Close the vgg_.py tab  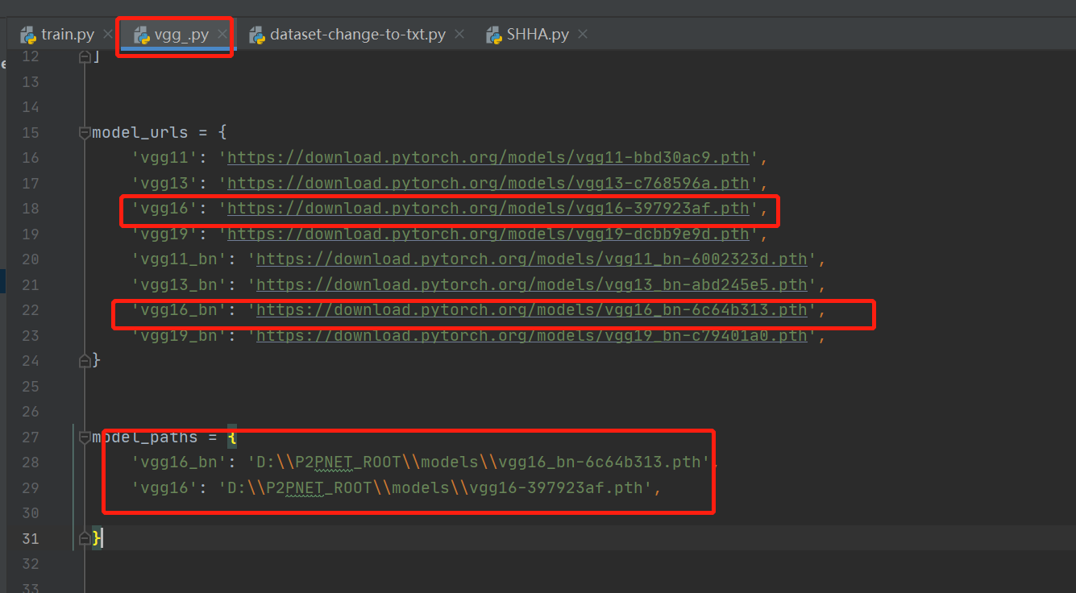(x=222, y=35)
